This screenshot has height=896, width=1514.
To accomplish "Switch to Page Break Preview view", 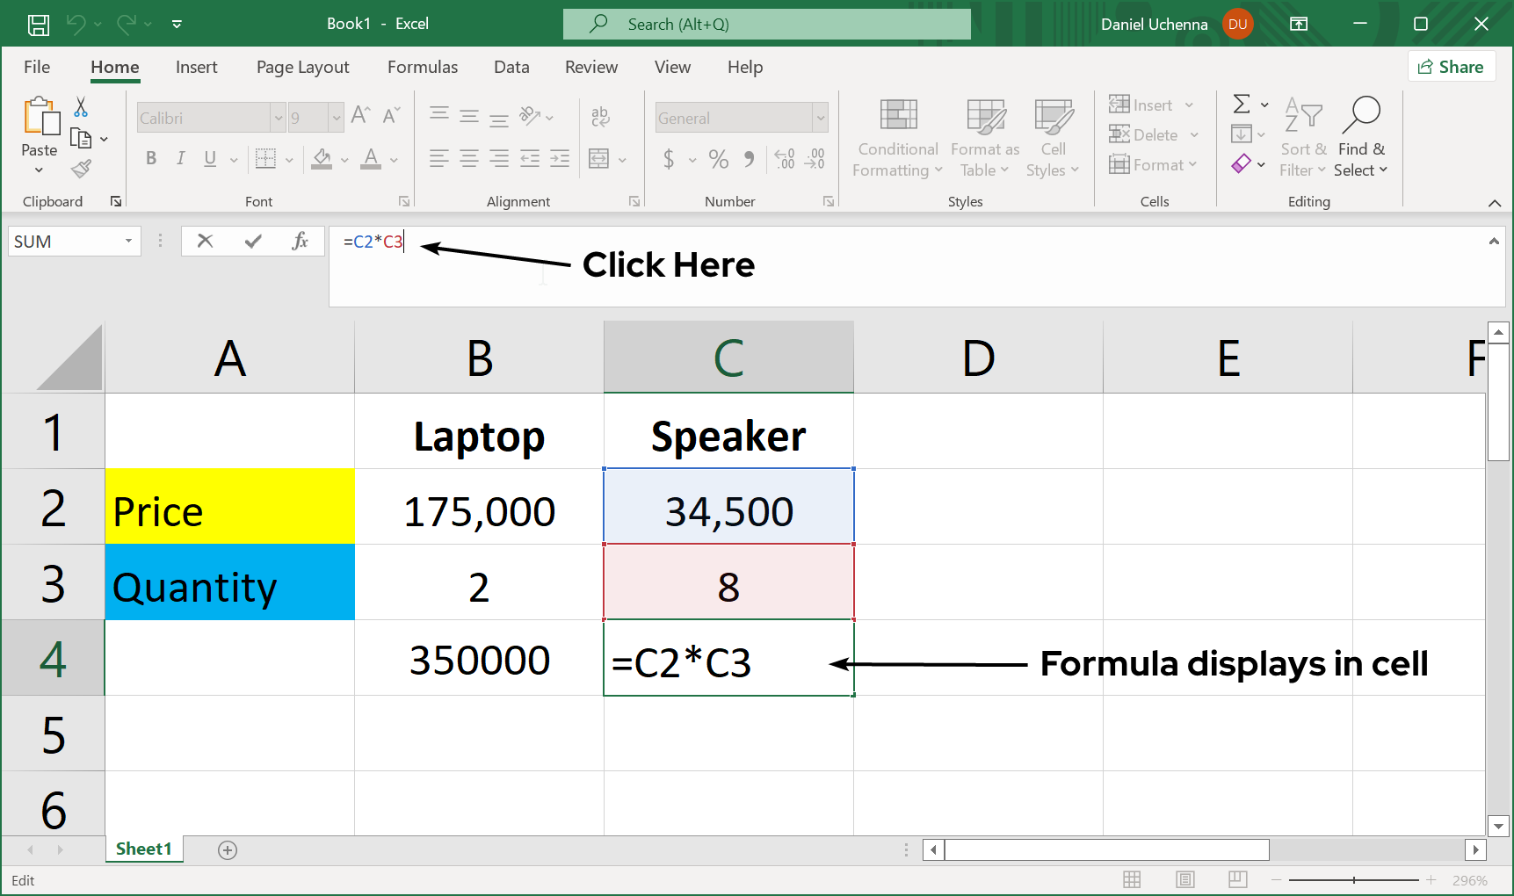I will pyautogui.click(x=1237, y=879).
